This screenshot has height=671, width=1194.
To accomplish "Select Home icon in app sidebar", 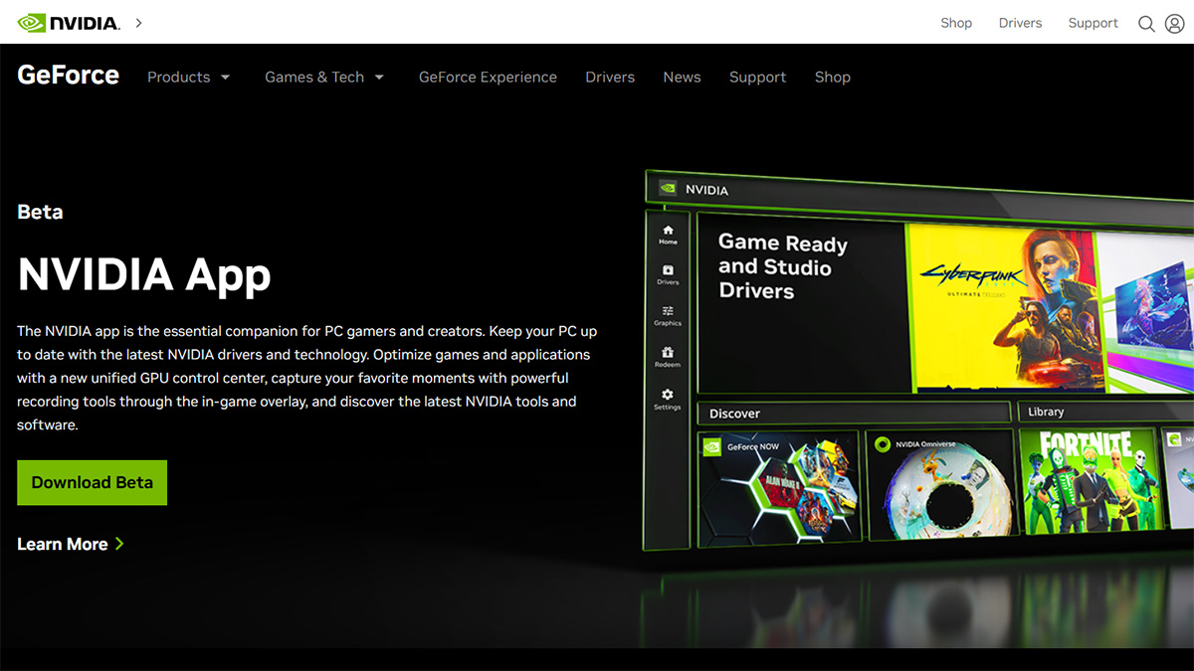I will click(x=668, y=235).
